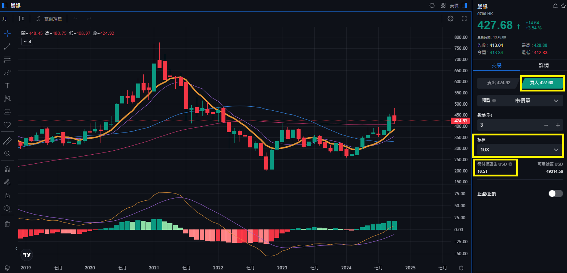Toggle lock all drawing tools
This screenshot has width=567, height=273.
point(7,195)
